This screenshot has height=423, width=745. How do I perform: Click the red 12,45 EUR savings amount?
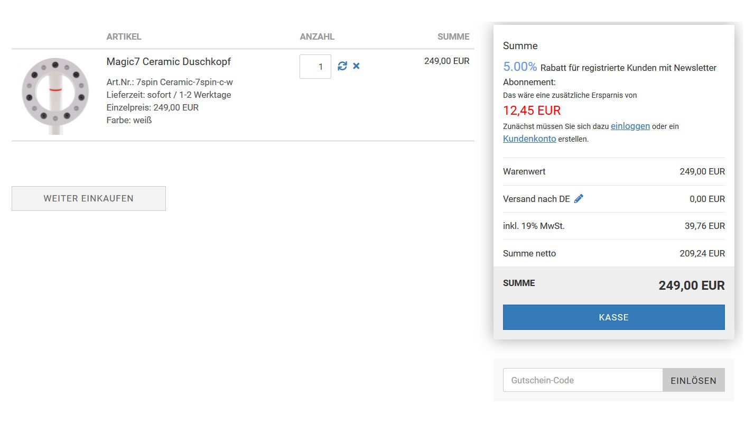[532, 111]
